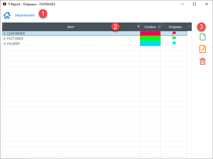The height and width of the screenshot is (159, 213).
Task: Sort by the Nom column header label
Action: pyautogui.click(x=71, y=27)
